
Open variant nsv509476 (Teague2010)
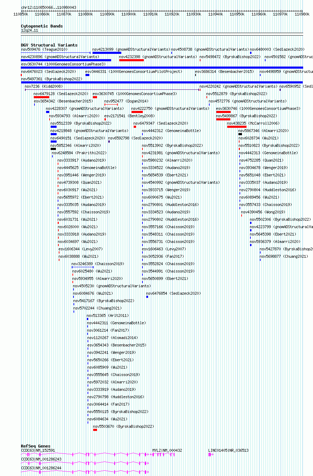(x=44, y=49)
